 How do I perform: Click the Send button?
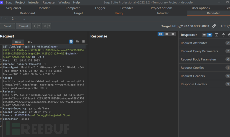point(7,26)
